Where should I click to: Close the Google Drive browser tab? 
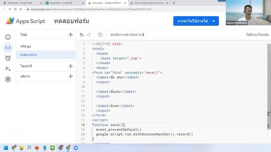coord(41,3)
